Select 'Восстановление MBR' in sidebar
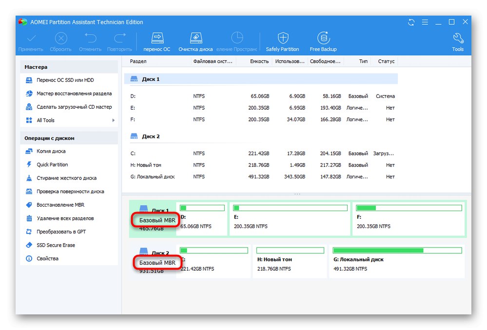487x330 pixels. tap(61, 205)
